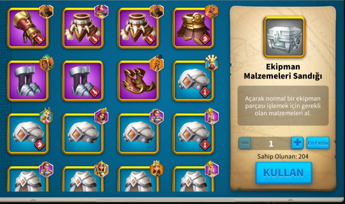This screenshot has height=204, width=345.
Task: Select white robe armor with crowned orange portrait
Action: [x=138, y=179]
